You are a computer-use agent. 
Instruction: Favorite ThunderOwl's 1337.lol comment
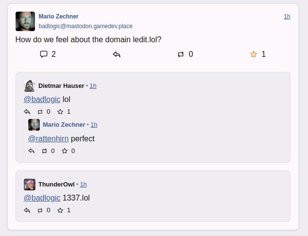pyautogui.click(x=60, y=210)
